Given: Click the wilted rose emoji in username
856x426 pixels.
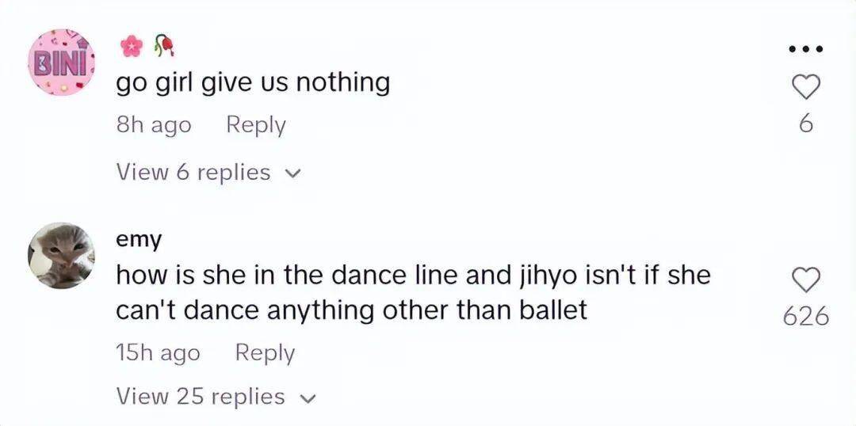Looking at the screenshot, I should coord(163,48).
